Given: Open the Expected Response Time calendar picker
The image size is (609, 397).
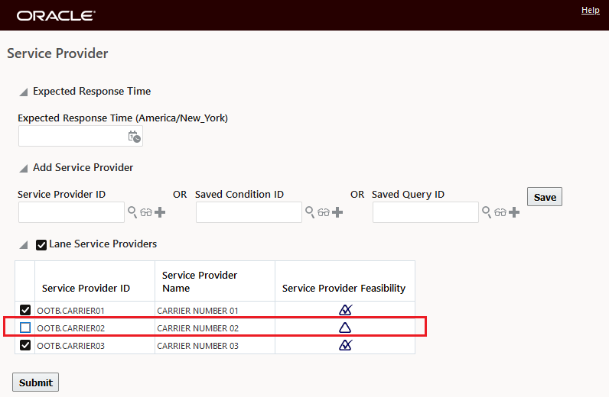Looking at the screenshot, I should pyautogui.click(x=134, y=137).
